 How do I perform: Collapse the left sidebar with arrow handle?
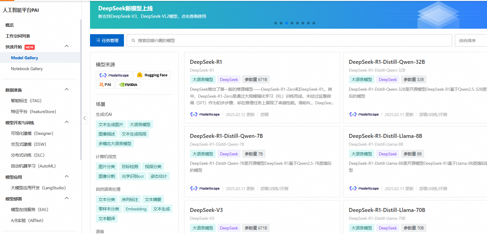pos(85,118)
